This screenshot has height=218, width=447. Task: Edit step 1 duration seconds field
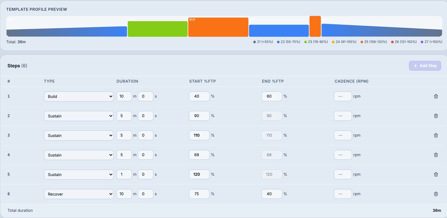146,96
